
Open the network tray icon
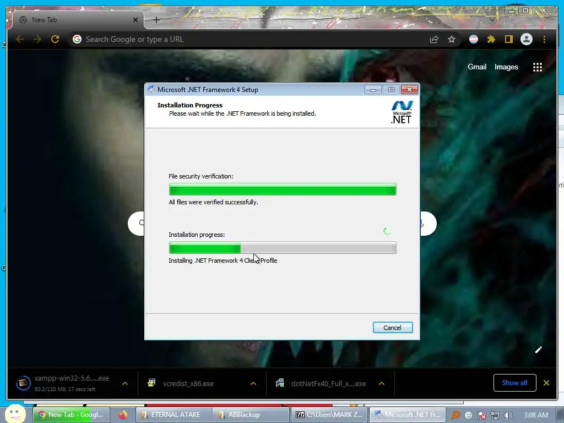(x=495, y=415)
